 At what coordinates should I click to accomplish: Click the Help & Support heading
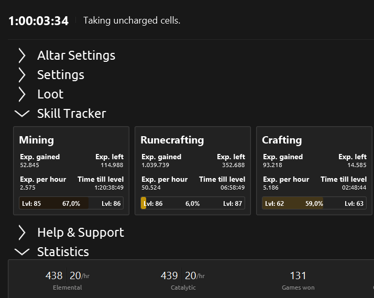pos(81,233)
